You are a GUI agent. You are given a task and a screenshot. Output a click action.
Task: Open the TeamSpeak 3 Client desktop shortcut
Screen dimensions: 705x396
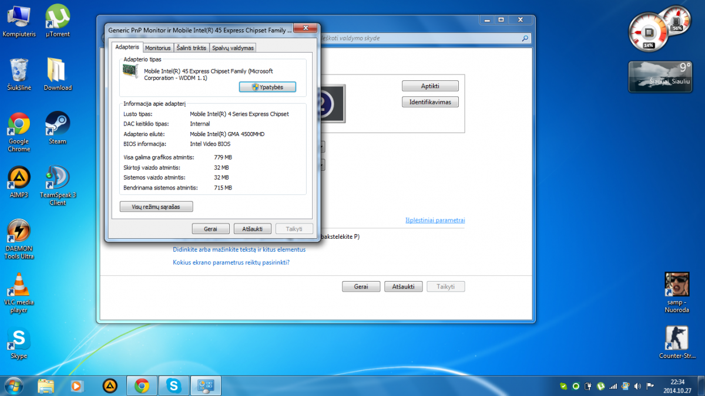[x=58, y=185]
